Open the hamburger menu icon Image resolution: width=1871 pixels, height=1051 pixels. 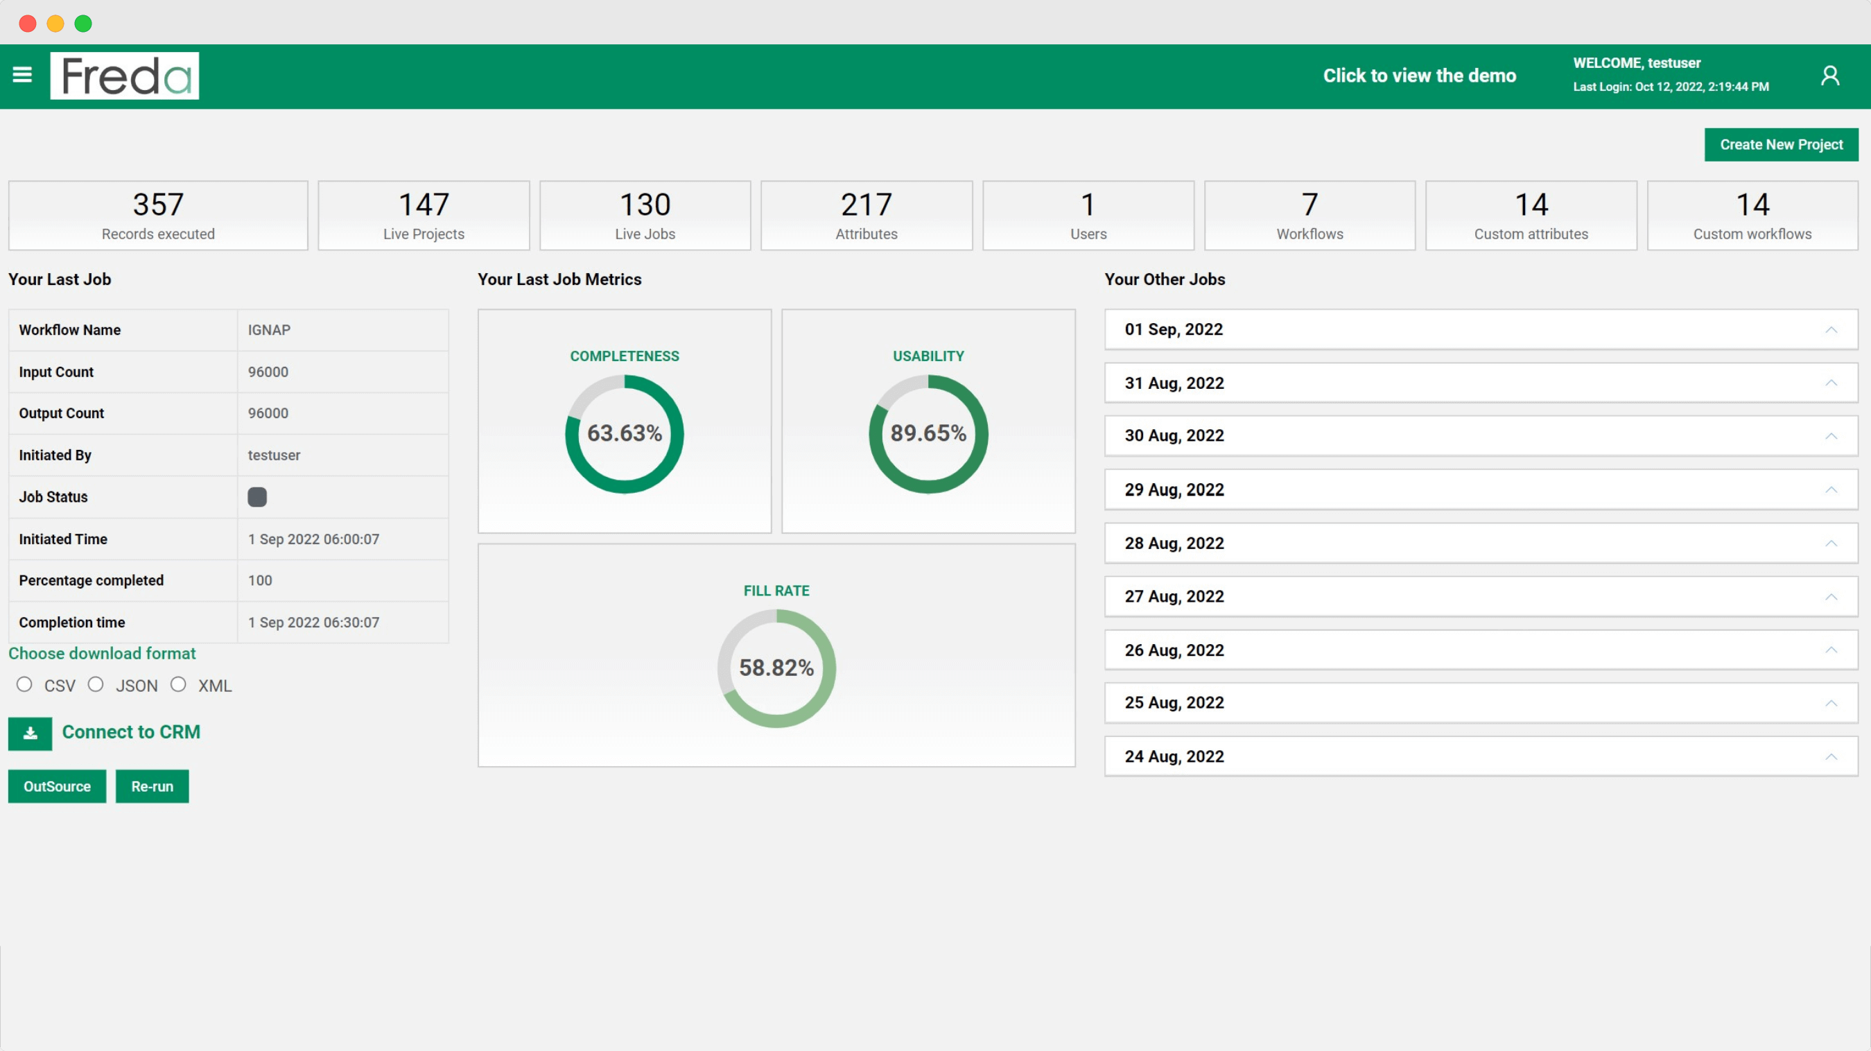click(21, 75)
